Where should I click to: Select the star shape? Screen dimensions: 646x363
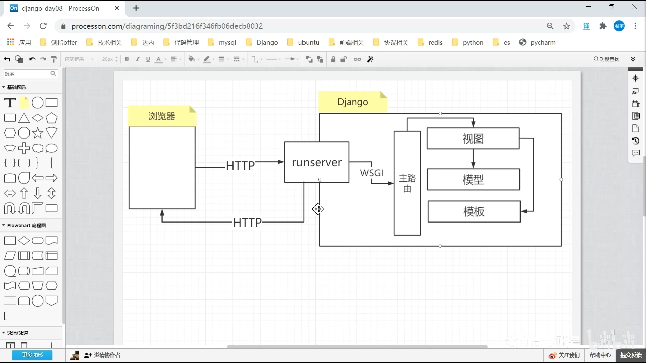[x=38, y=133]
